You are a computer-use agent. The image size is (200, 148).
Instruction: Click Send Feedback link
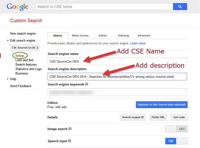point(21,86)
